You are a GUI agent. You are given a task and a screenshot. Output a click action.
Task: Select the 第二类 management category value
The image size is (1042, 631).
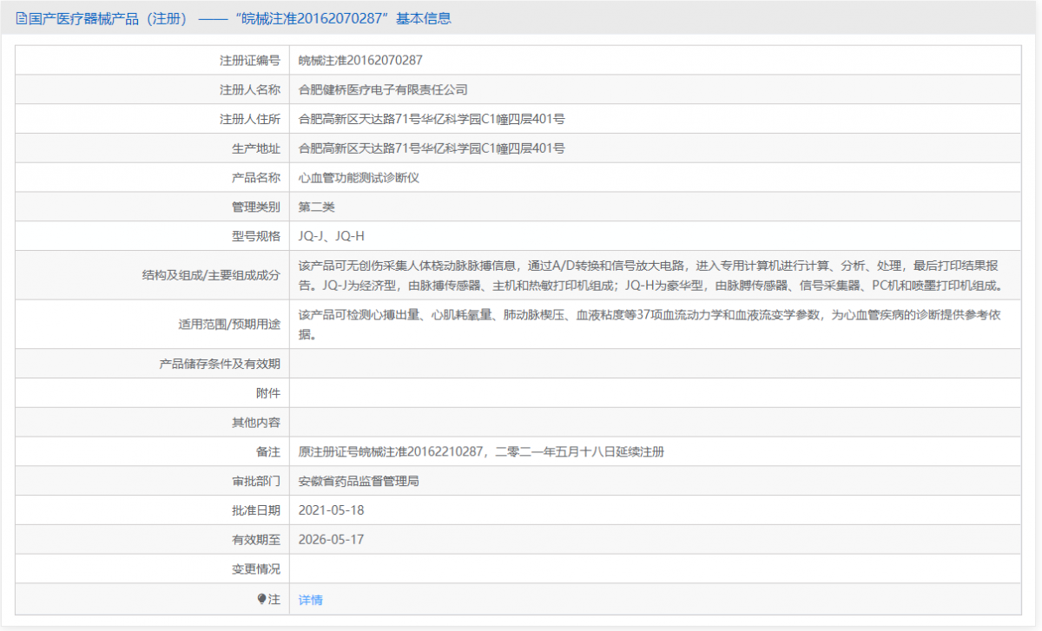(317, 207)
